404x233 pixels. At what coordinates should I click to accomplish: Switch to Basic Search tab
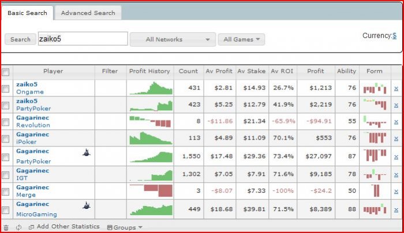pos(27,13)
